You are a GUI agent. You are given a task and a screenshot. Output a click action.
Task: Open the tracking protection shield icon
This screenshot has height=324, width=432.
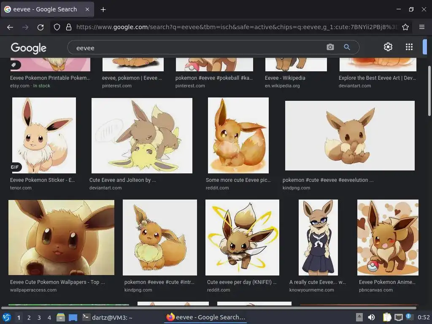pos(57,27)
